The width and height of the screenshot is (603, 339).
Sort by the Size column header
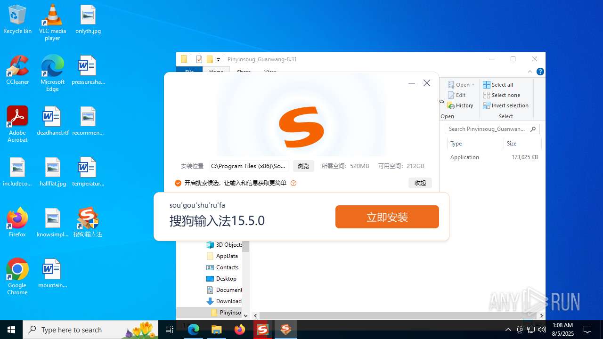point(522,144)
